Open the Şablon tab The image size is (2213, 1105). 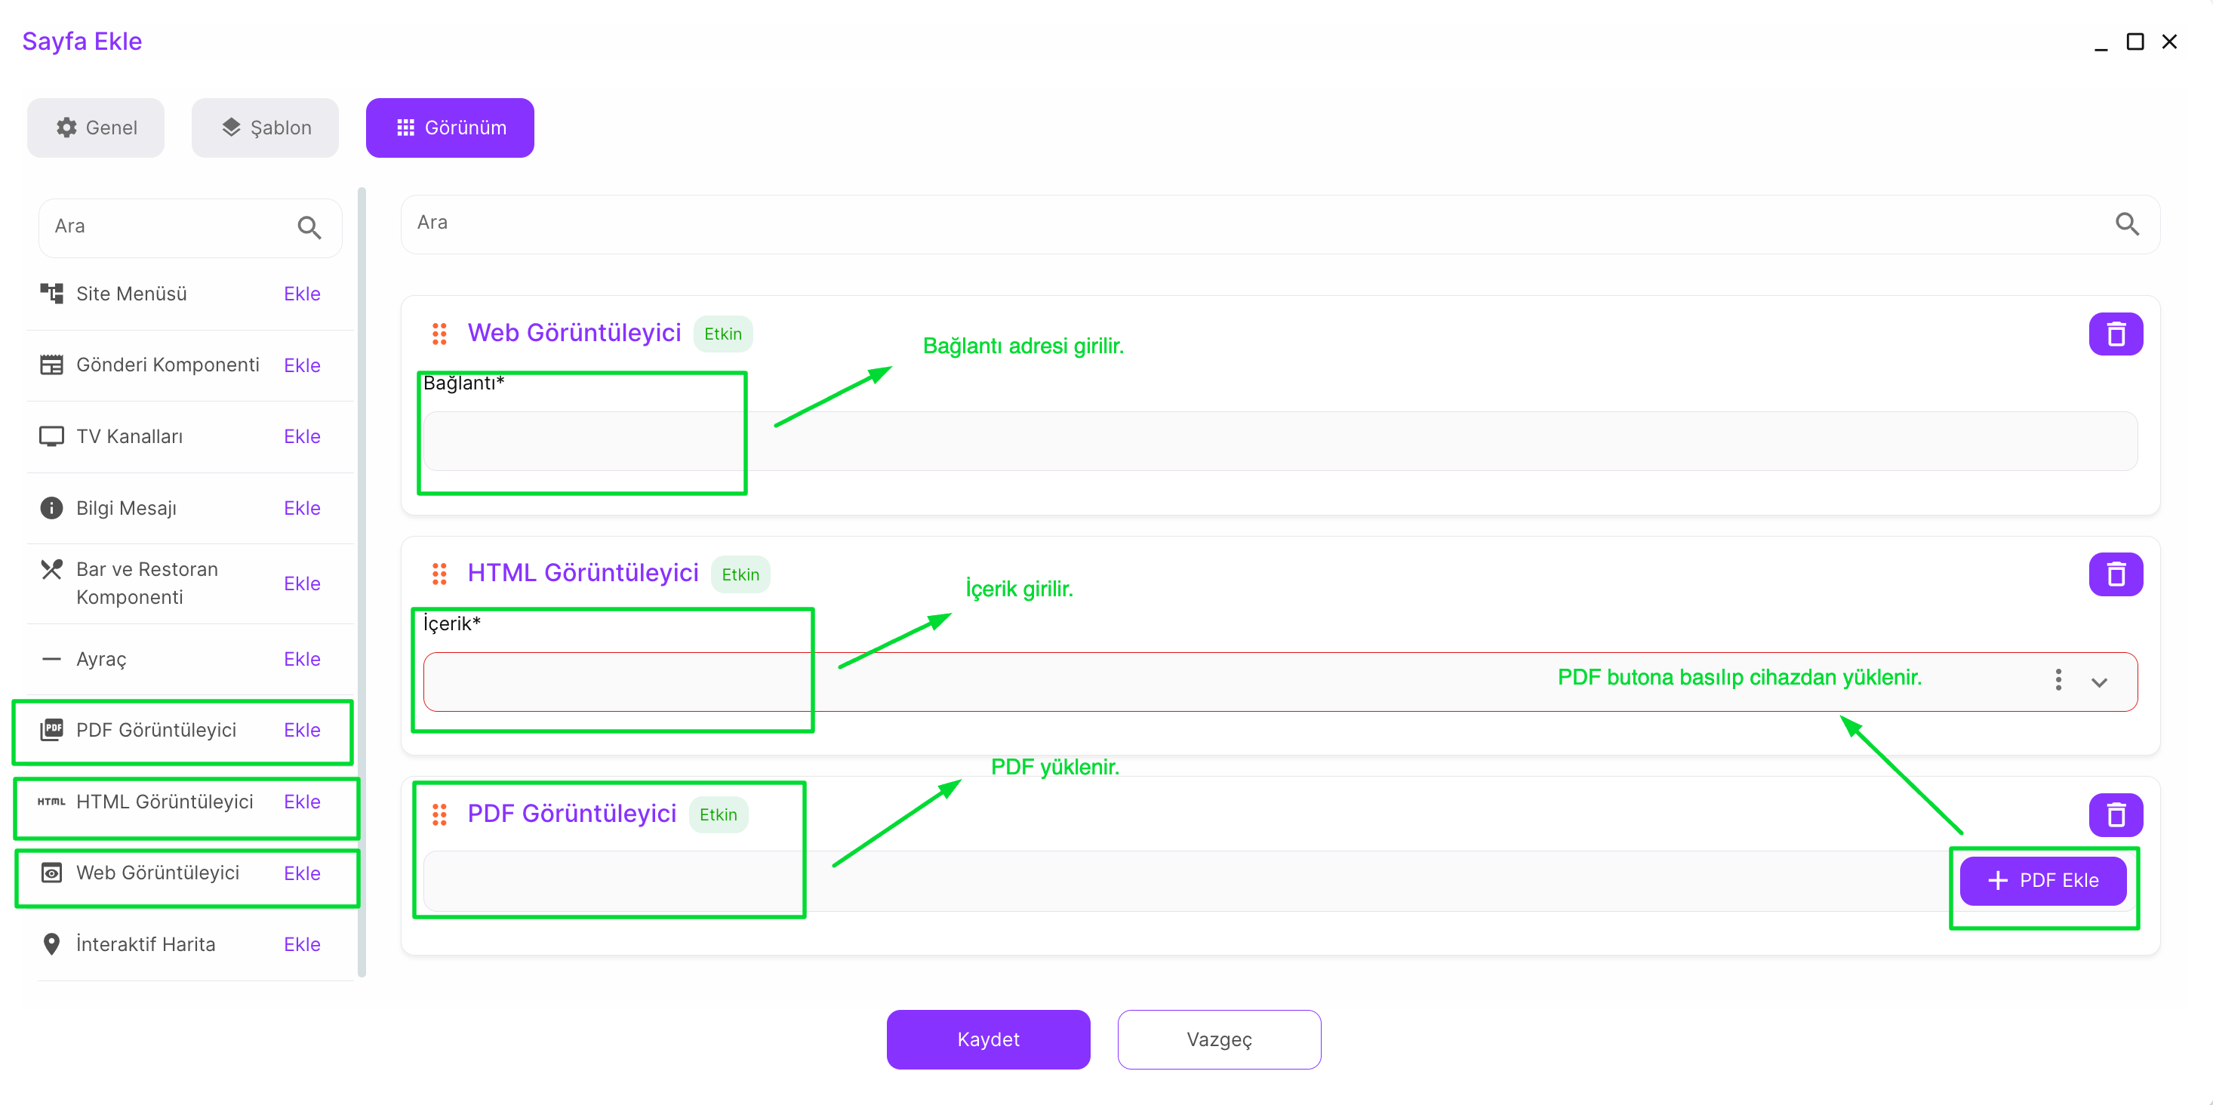click(x=266, y=128)
